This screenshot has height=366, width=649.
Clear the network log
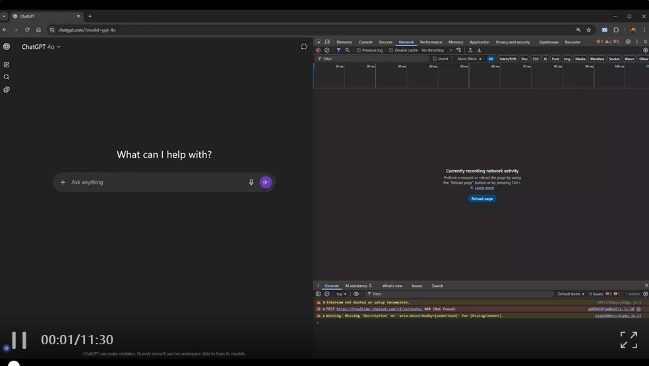pos(327,50)
